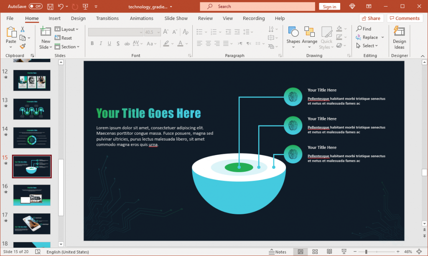The width and height of the screenshot is (428, 256).
Task: Open the Animations tab
Action: (x=141, y=18)
